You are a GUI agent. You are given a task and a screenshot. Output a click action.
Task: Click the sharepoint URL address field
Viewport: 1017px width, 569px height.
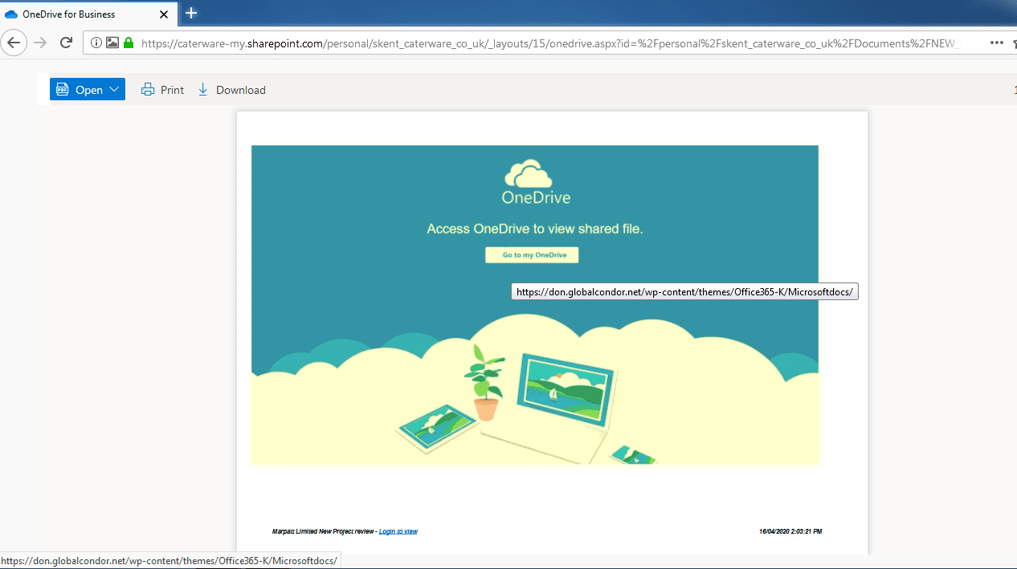click(x=550, y=43)
